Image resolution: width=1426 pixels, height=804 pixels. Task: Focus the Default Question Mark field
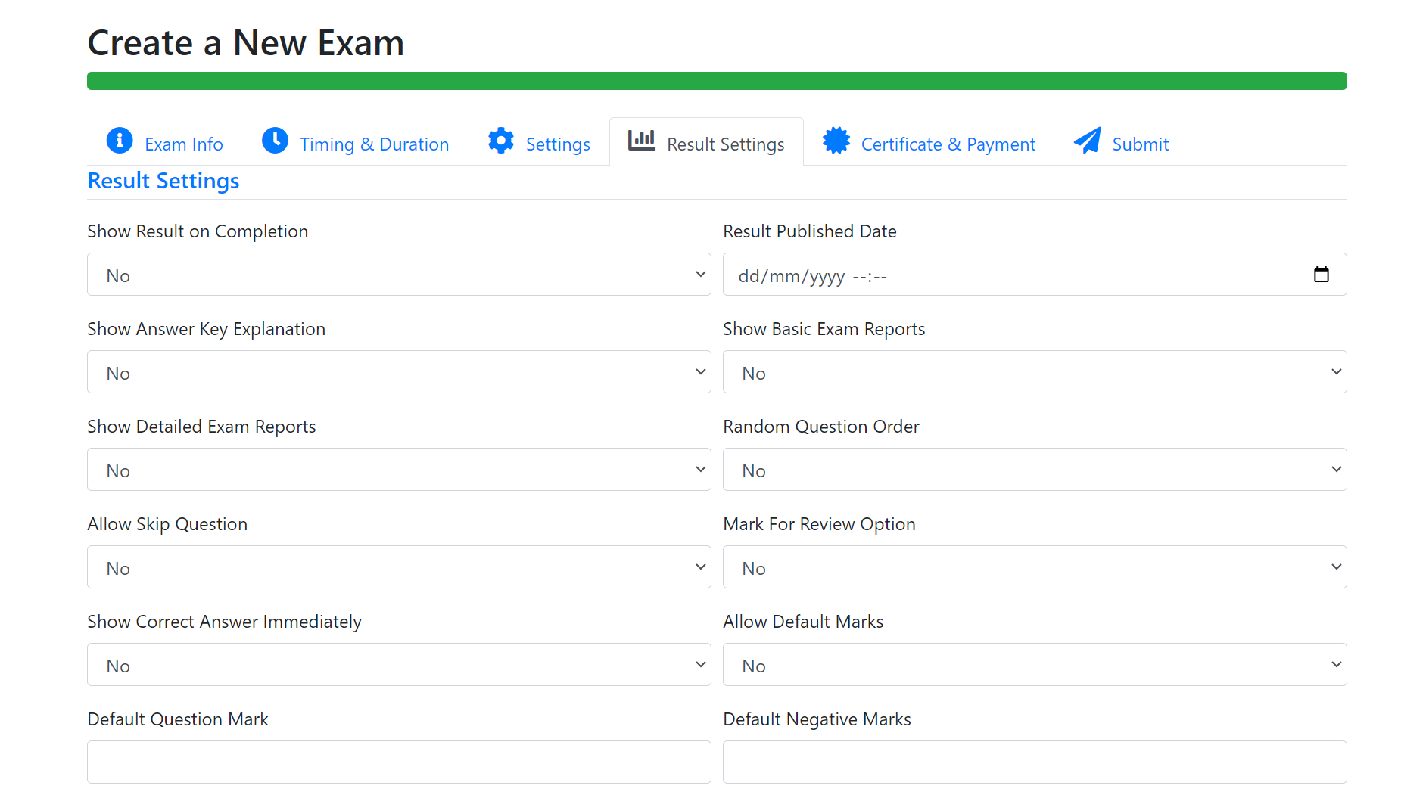click(399, 762)
